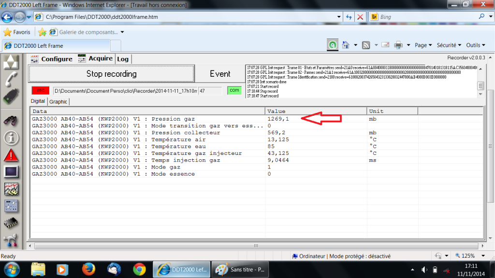Switch to the Configure tab

click(52, 59)
